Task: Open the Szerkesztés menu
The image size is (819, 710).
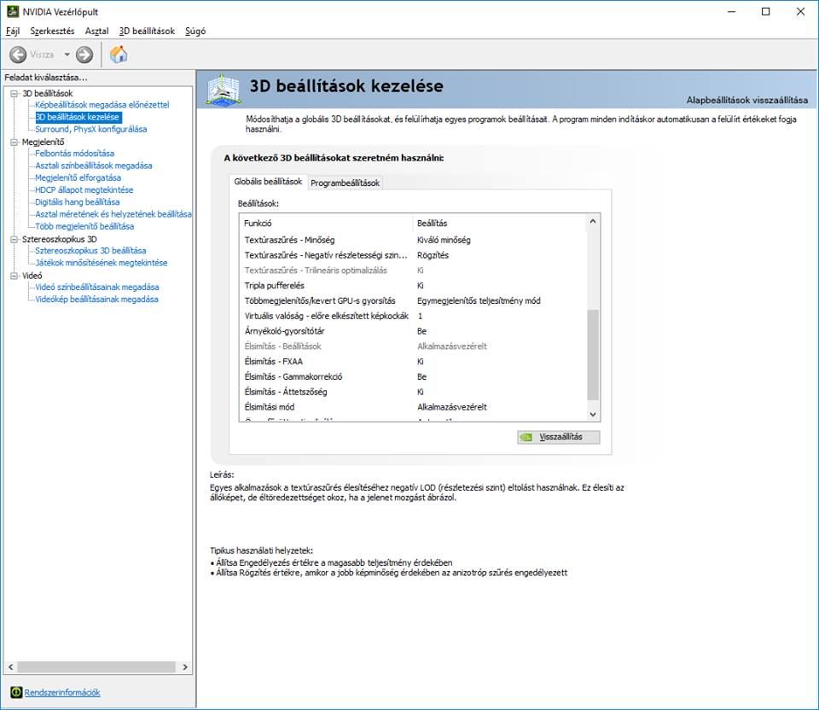Action: (x=52, y=31)
